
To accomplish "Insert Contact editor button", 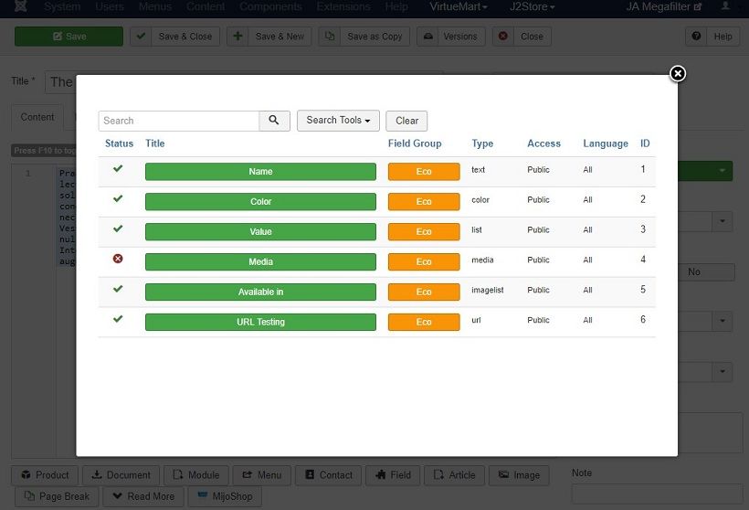I will pyautogui.click(x=329, y=475).
